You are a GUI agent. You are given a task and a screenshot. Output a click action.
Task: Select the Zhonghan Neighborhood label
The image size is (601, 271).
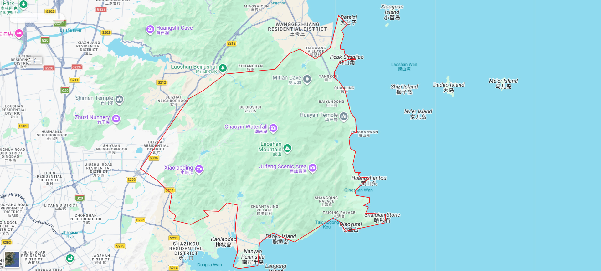(86, 219)
